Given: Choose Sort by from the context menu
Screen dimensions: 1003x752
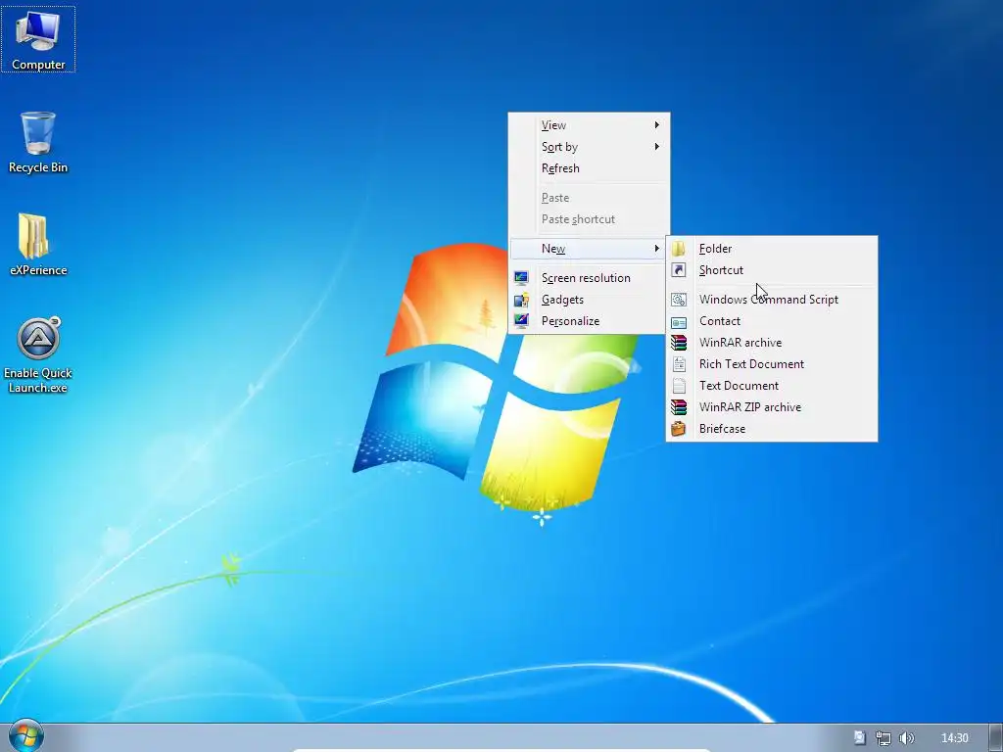Looking at the screenshot, I should (x=589, y=147).
